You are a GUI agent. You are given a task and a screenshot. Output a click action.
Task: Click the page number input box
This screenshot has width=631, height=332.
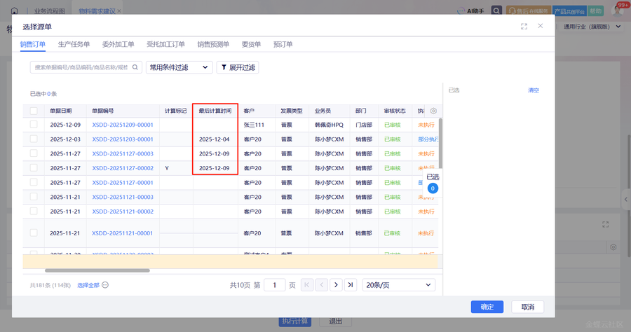click(274, 285)
